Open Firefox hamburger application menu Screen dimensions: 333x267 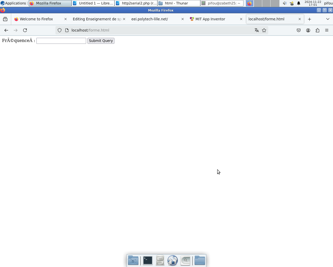coord(327,30)
